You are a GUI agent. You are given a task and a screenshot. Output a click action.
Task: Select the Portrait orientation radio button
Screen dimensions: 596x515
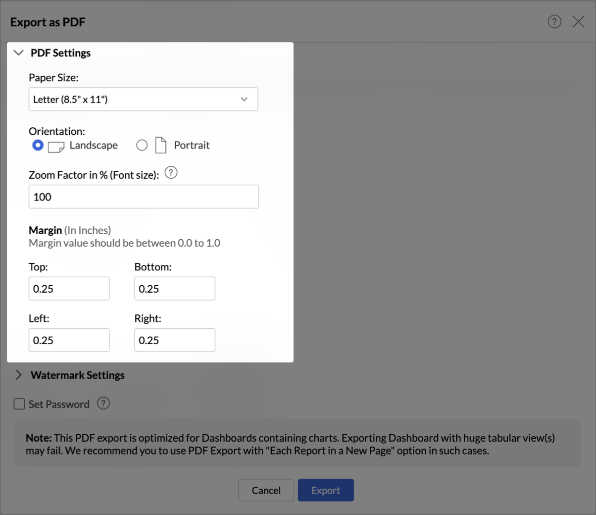[142, 145]
